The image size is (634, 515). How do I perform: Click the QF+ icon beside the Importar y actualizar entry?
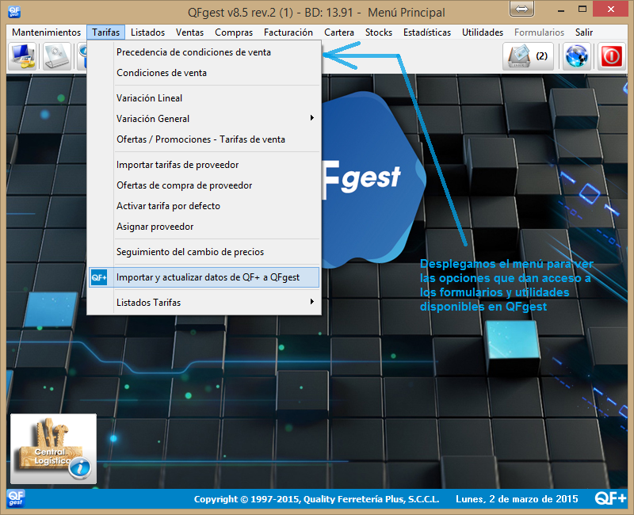pos(99,277)
